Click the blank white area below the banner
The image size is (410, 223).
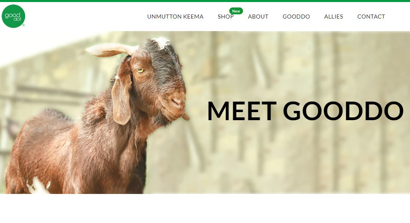tap(205, 208)
